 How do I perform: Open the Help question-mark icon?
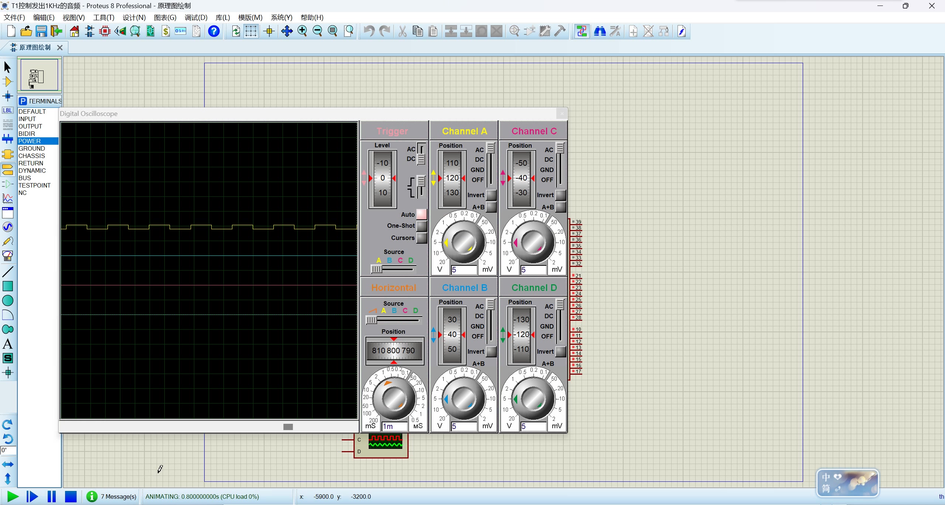click(214, 31)
